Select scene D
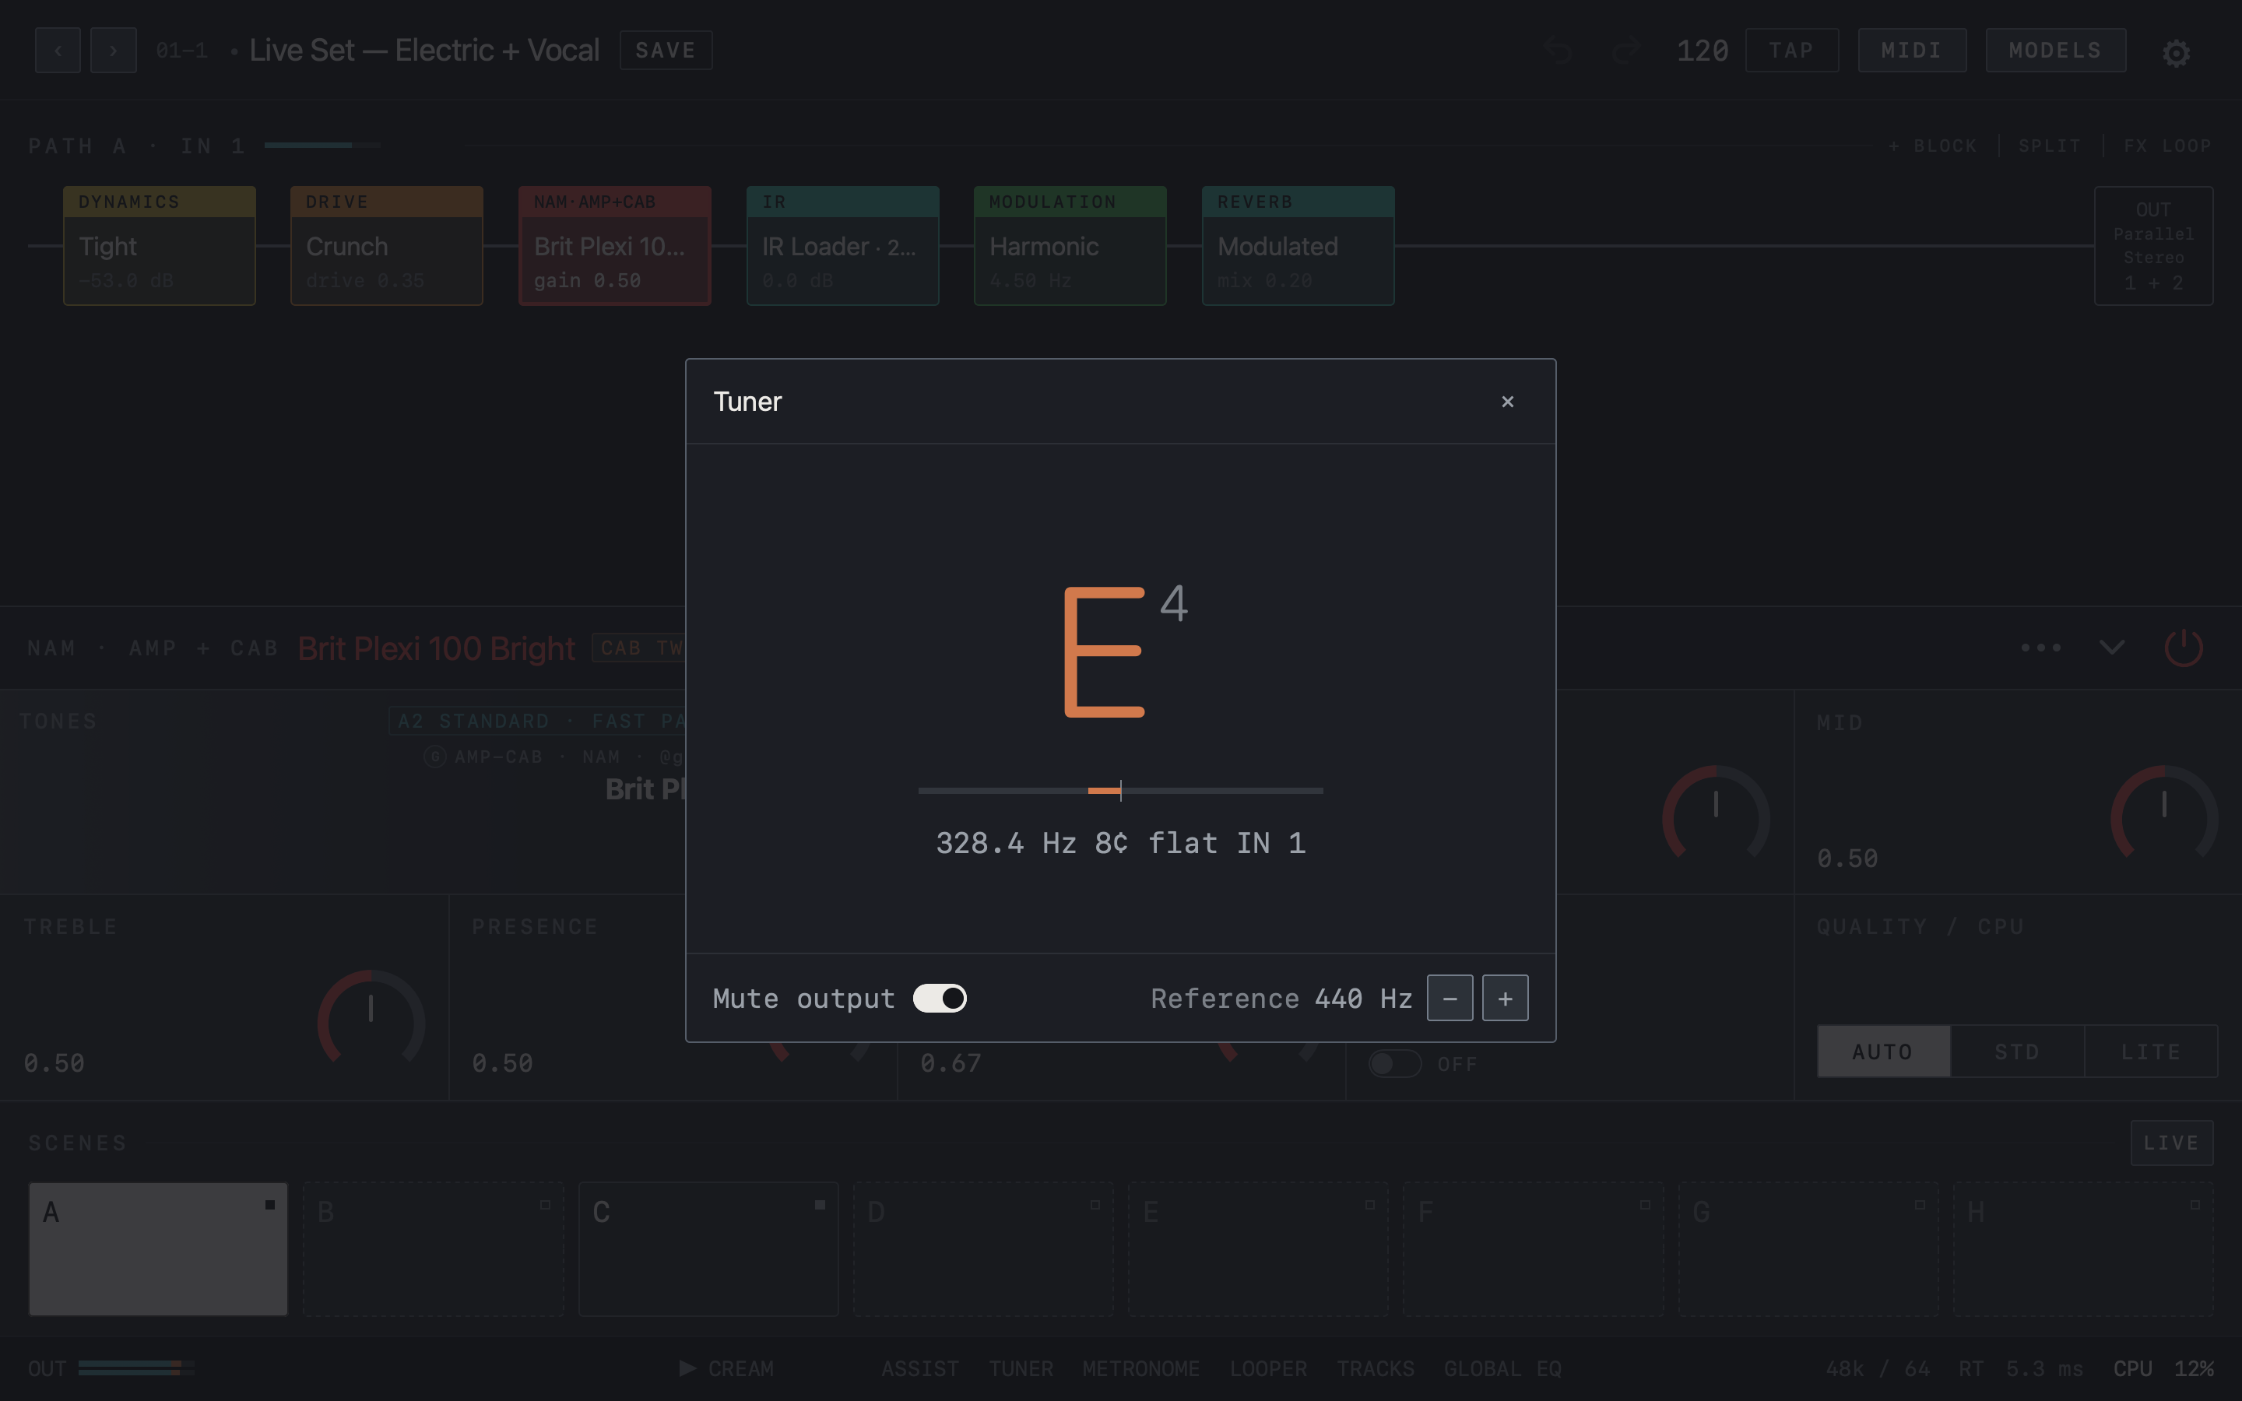The width and height of the screenshot is (2242, 1401). tap(983, 1248)
